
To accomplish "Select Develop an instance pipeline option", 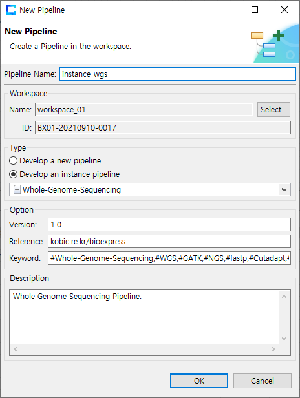I will [64, 174].
